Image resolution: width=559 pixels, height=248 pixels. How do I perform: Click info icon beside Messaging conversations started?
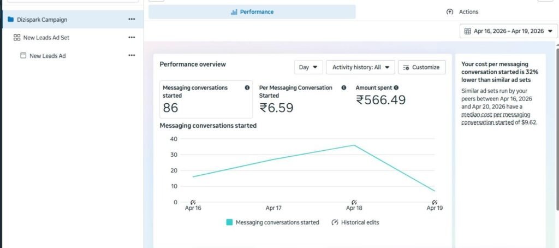point(247,88)
